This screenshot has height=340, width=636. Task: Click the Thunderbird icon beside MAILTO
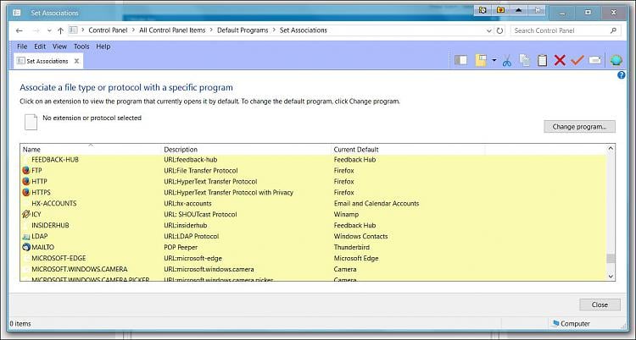(x=26, y=247)
